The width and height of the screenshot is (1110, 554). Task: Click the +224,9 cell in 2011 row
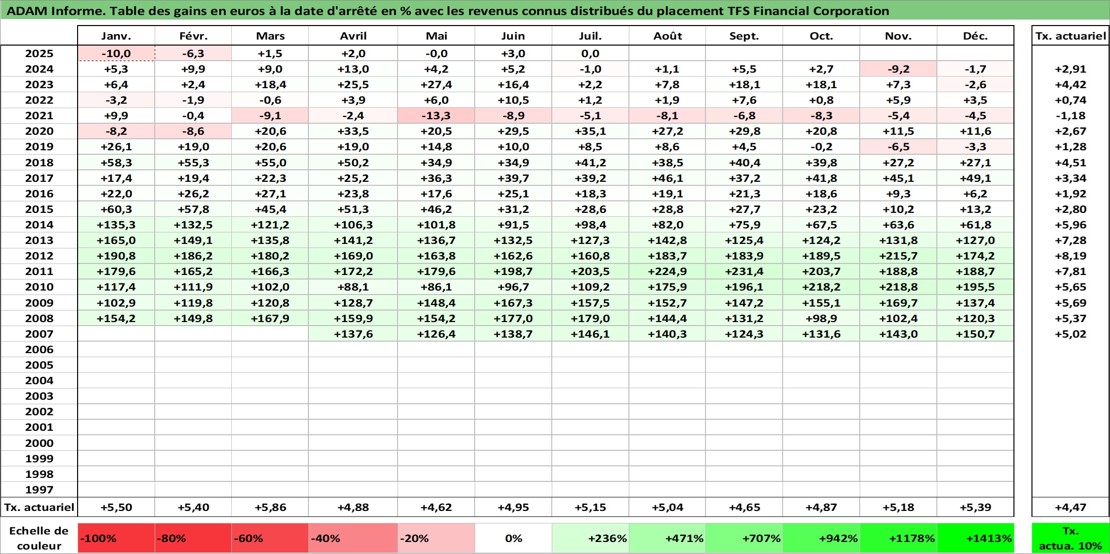click(x=667, y=271)
